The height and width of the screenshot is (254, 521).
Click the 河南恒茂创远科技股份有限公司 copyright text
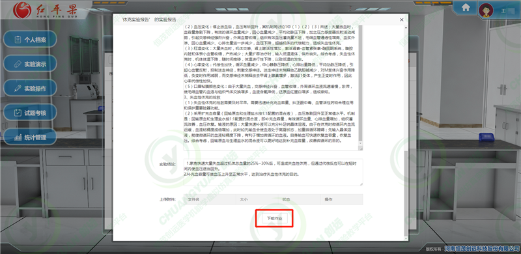(x=483, y=249)
